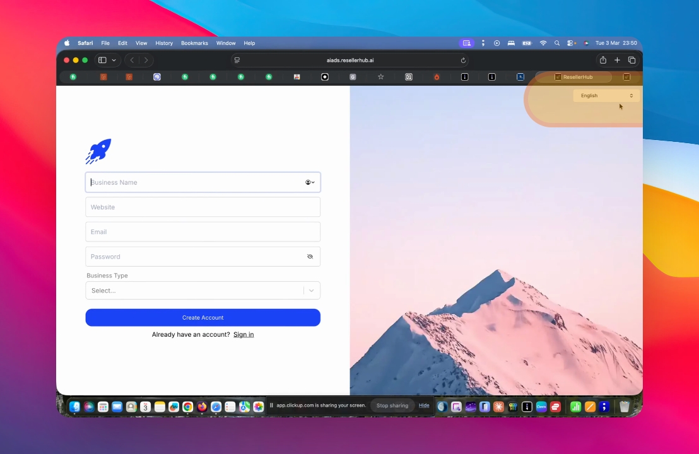
Task: Expand the Business Type chevron arrow
Action: coord(312,291)
